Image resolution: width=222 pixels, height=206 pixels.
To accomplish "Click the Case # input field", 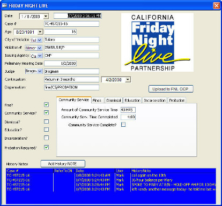I will (x=71, y=24).
